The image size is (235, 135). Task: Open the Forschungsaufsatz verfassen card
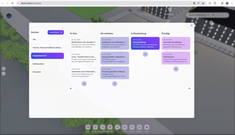click(115, 73)
